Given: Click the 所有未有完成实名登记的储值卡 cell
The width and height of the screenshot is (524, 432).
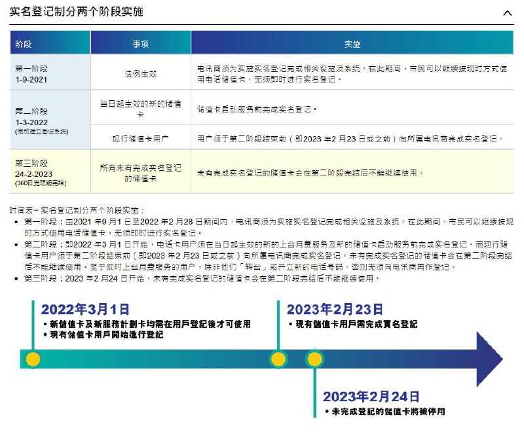Looking at the screenshot, I should 141,173.
